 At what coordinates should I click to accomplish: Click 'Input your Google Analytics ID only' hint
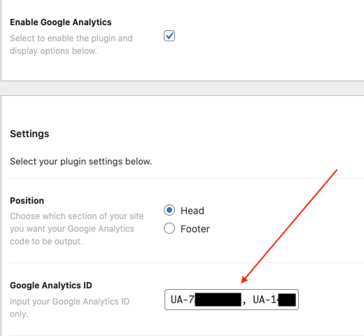point(69,308)
